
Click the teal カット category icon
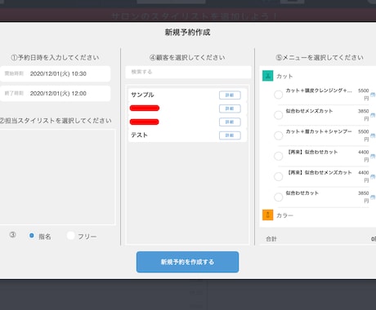267,76
